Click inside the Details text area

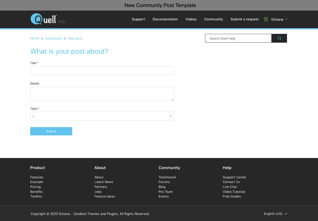point(102,94)
